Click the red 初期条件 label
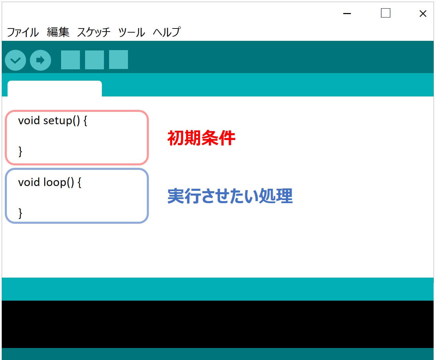 201,138
